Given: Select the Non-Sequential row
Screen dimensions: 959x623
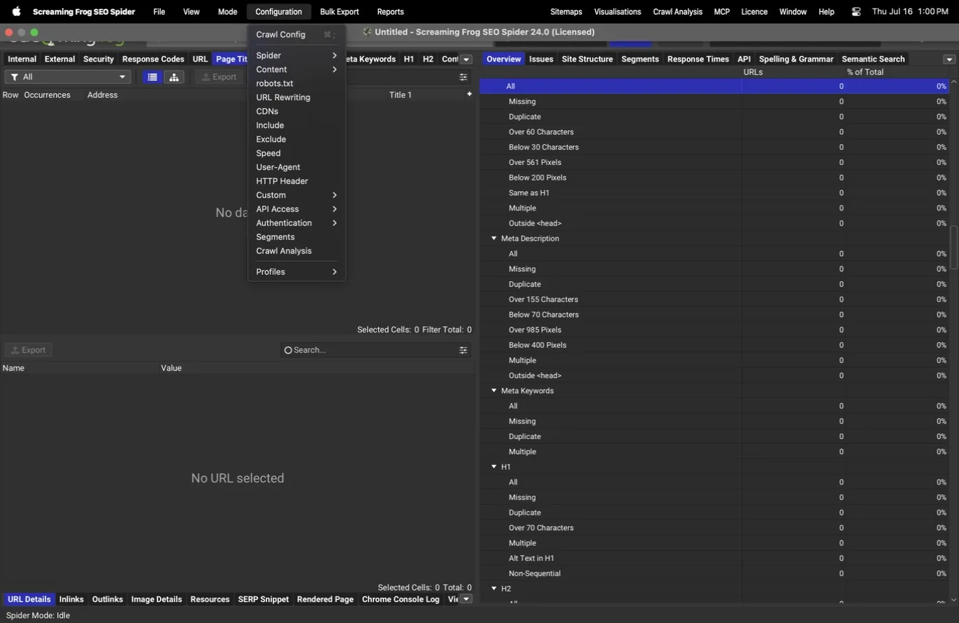Looking at the screenshot, I should click(714, 573).
